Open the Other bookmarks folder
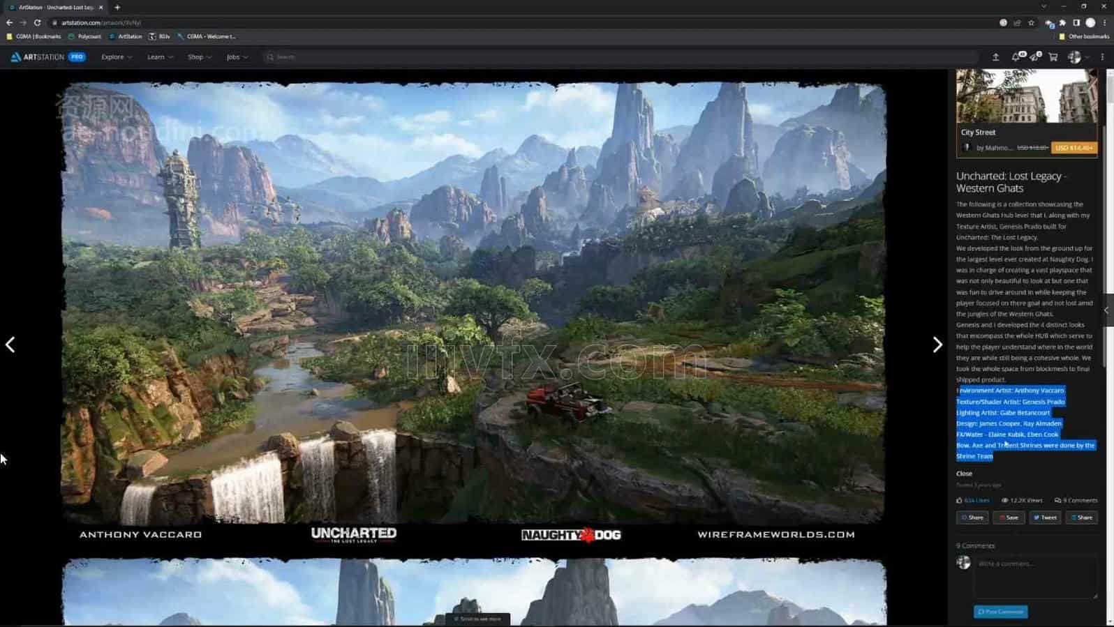 (x=1083, y=36)
